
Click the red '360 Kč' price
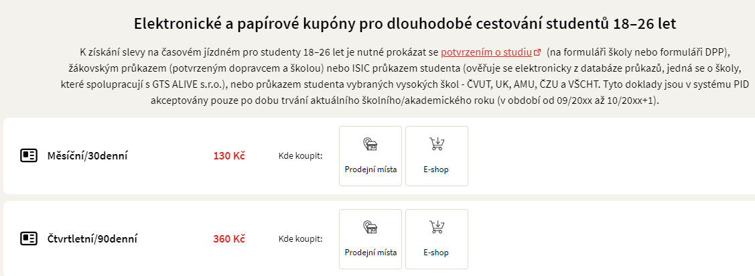[x=229, y=238]
